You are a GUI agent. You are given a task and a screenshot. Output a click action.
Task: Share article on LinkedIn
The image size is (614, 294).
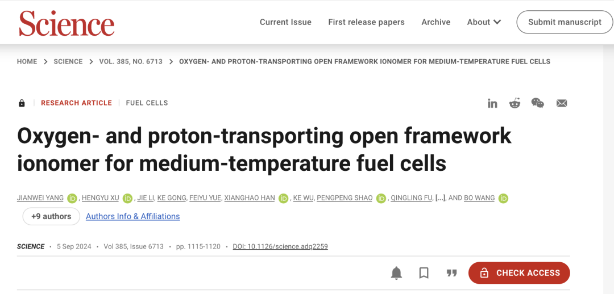pyautogui.click(x=492, y=103)
